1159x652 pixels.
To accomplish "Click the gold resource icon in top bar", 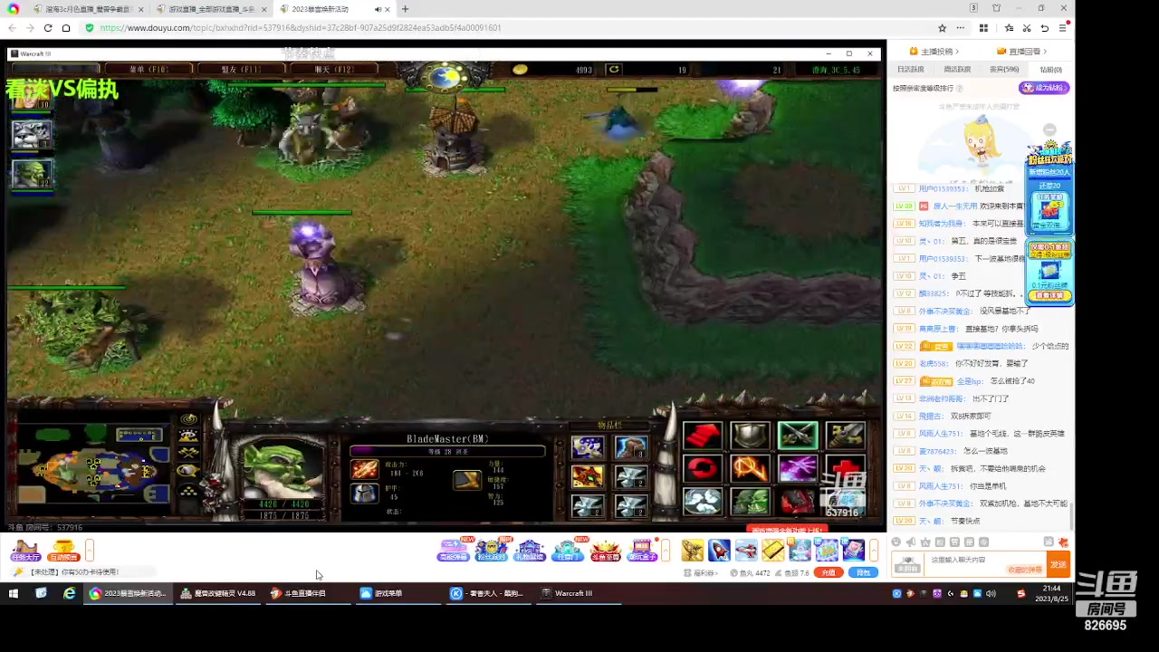I will (x=520, y=69).
